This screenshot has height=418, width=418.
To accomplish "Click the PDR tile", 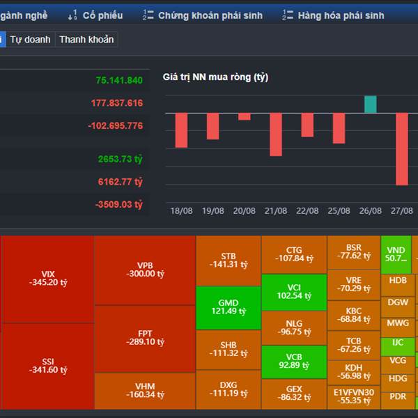I will click(398, 401).
